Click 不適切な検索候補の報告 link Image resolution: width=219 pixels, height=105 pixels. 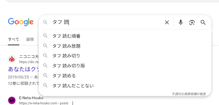tap(189, 94)
